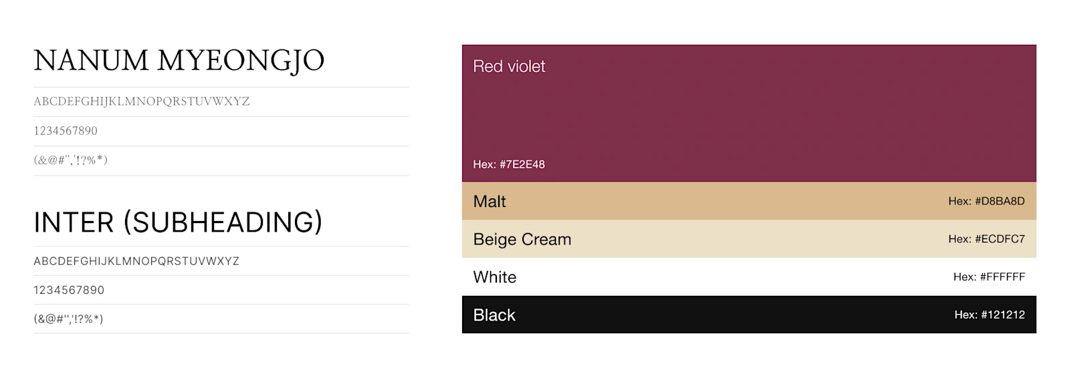
Task: Click the Hex #121212 text
Action: [990, 315]
